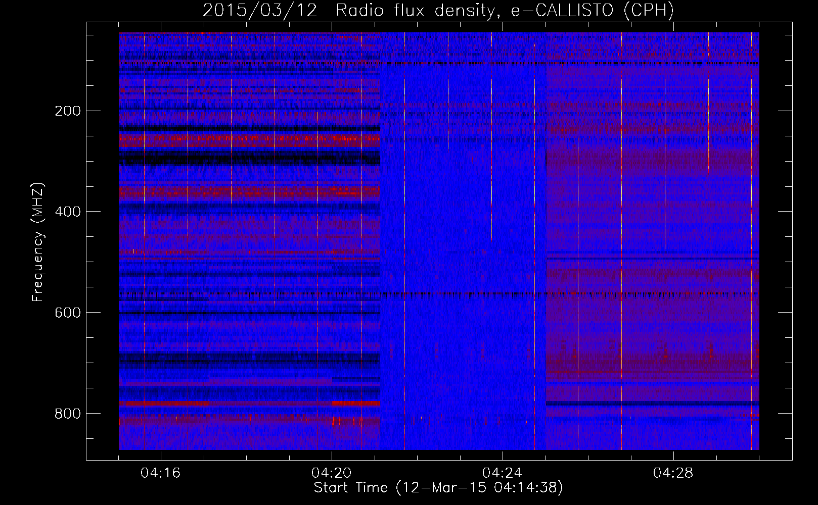Click the 400 frequency tick label
The image size is (818, 505).
pyautogui.click(x=67, y=212)
